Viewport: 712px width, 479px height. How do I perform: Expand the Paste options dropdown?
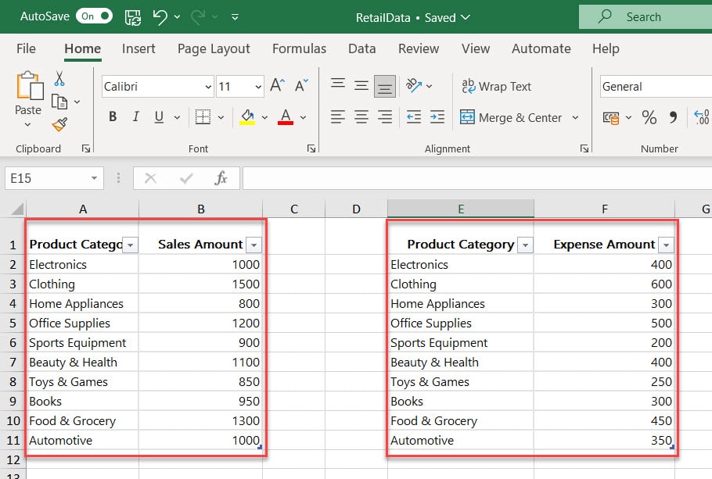pos(27,124)
